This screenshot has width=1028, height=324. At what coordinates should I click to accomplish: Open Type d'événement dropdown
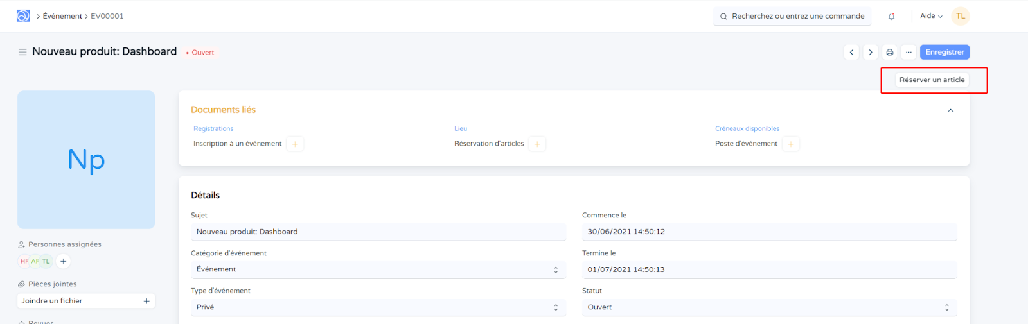click(x=378, y=307)
